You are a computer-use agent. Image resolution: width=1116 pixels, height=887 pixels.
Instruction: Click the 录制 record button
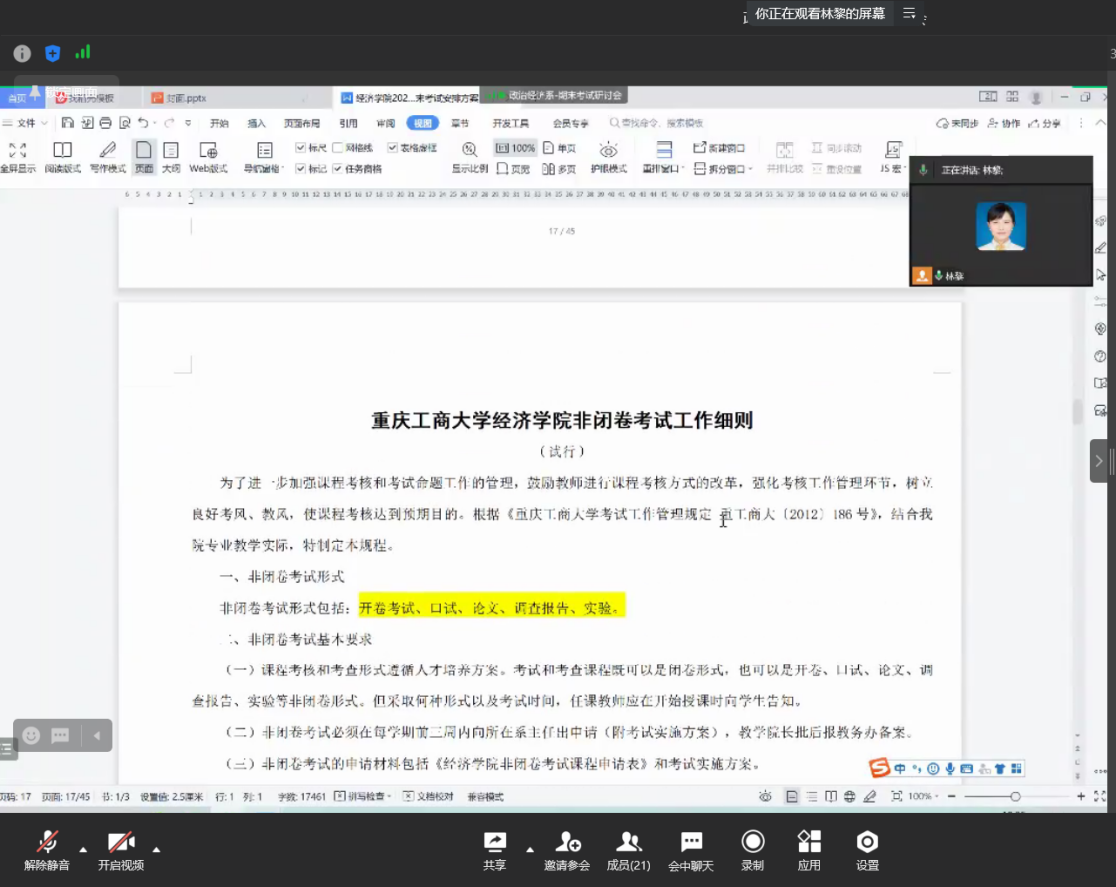pyautogui.click(x=753, y=850)
